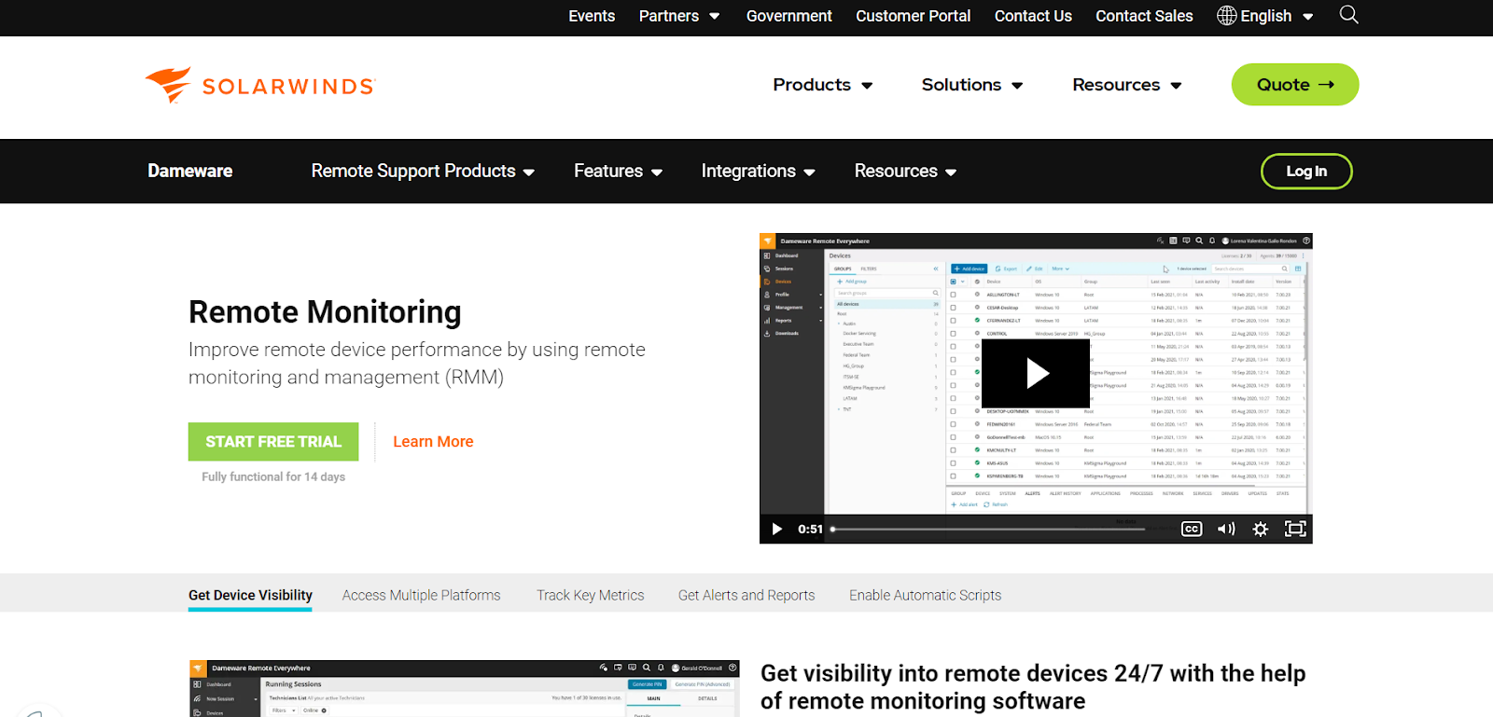Viewport: 1493px width, 717px height.
Task: Open the Get Alerts and Reports tab
Action: (x=746, y=596)
